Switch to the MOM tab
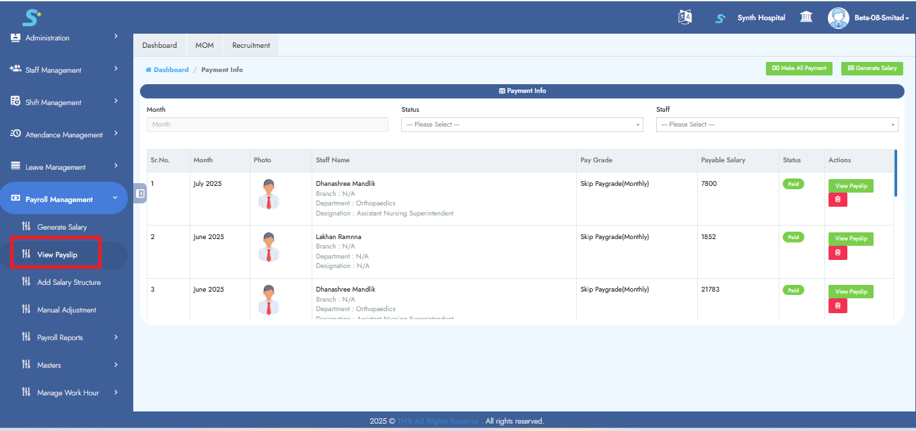This screenshot has width=916, height=431. point(205,45)
